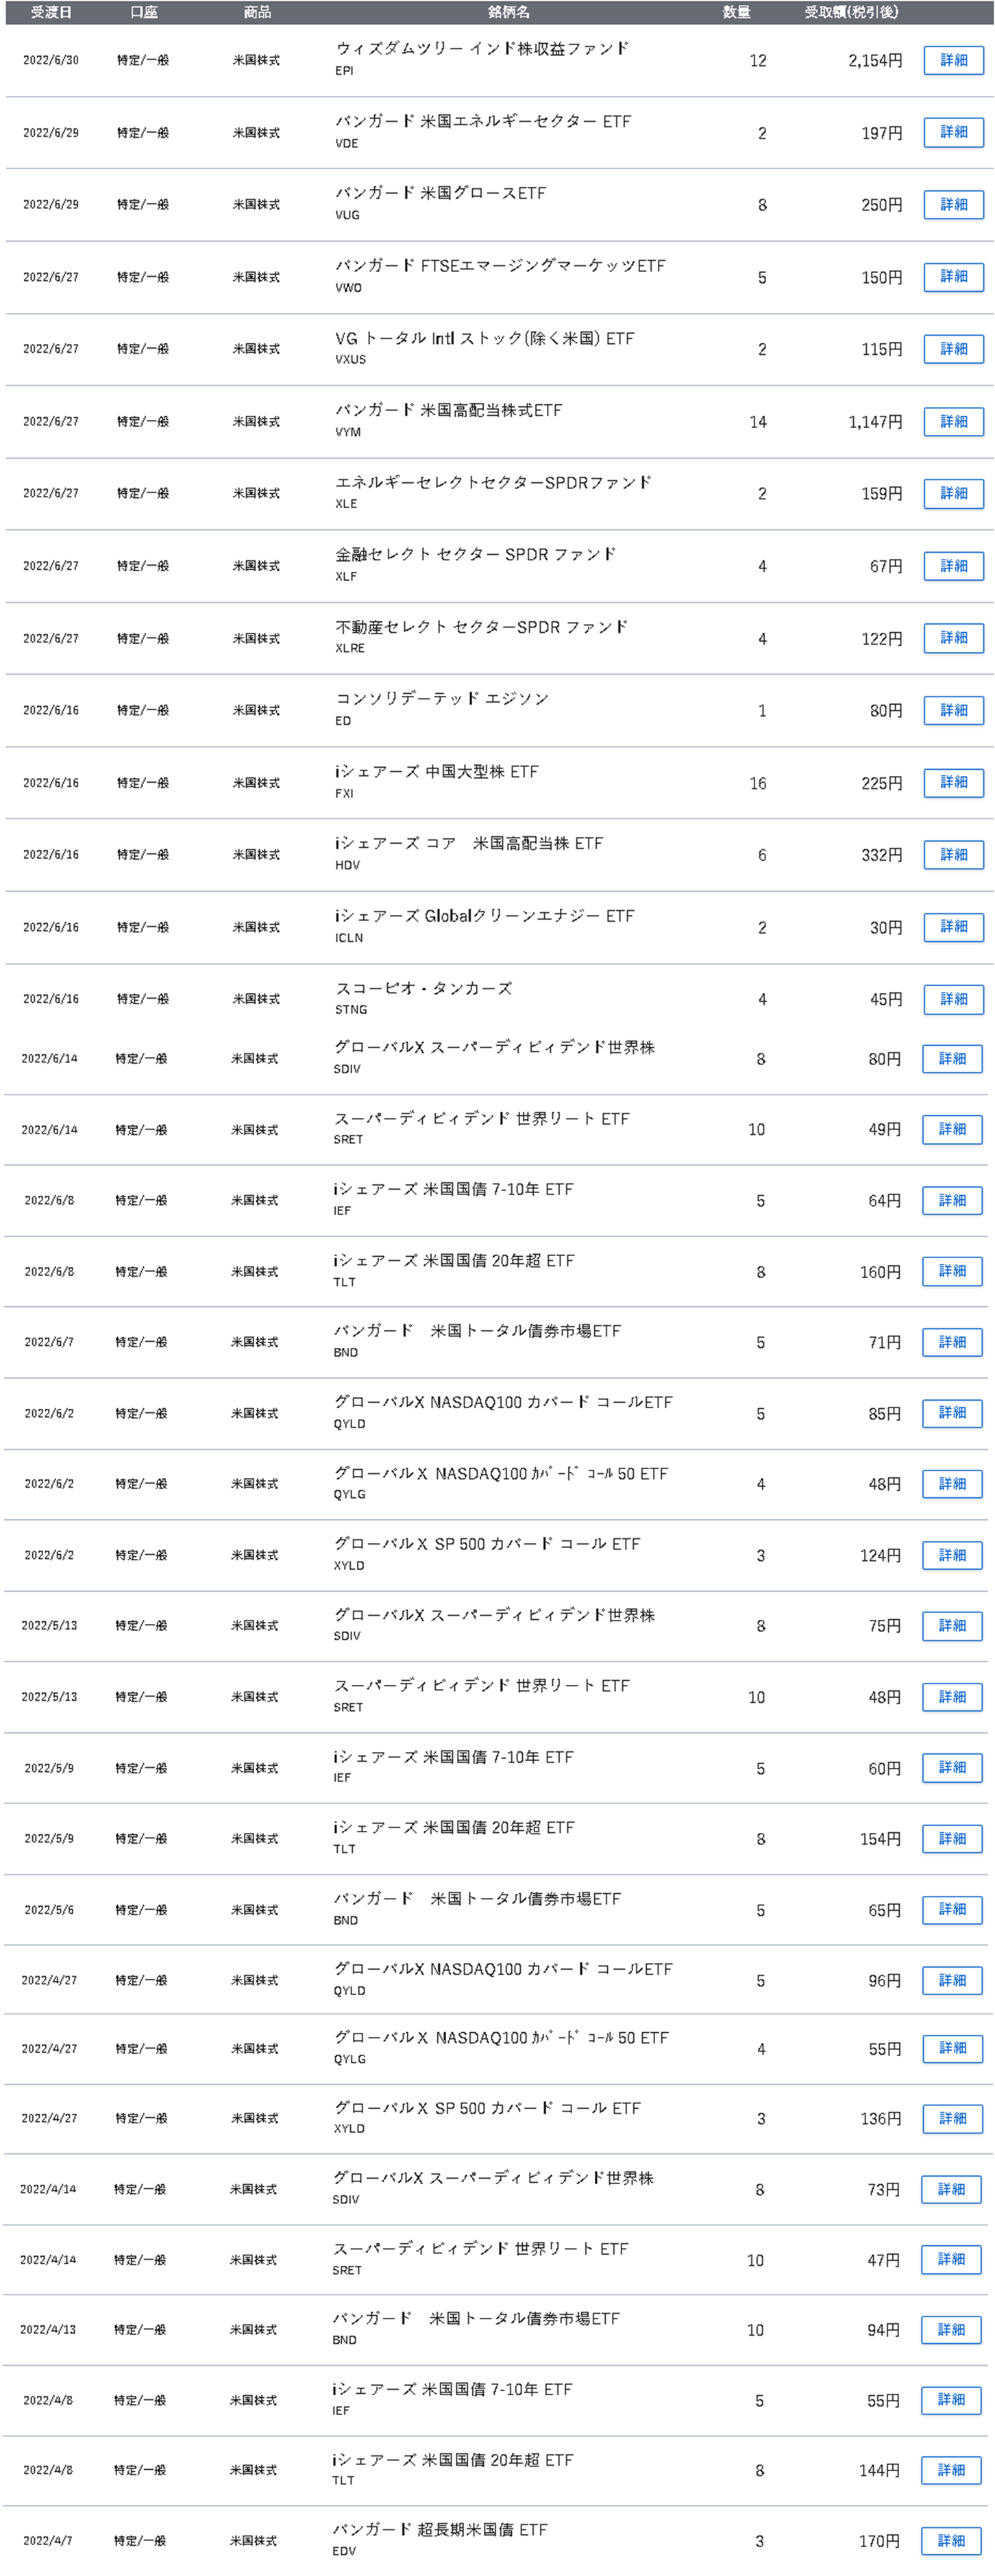Open 詳細 for the EDV payment on 2022/4/7
This screenshot has height=2576, width=995.
[x=950, y=2540]
